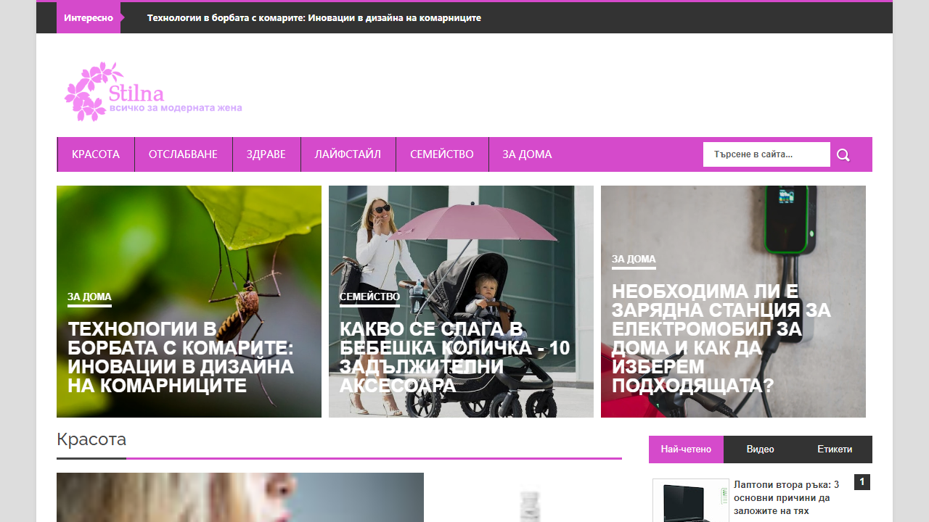Click the site search input field
Viewport: 929px width, 522px height.
(766, 154)
